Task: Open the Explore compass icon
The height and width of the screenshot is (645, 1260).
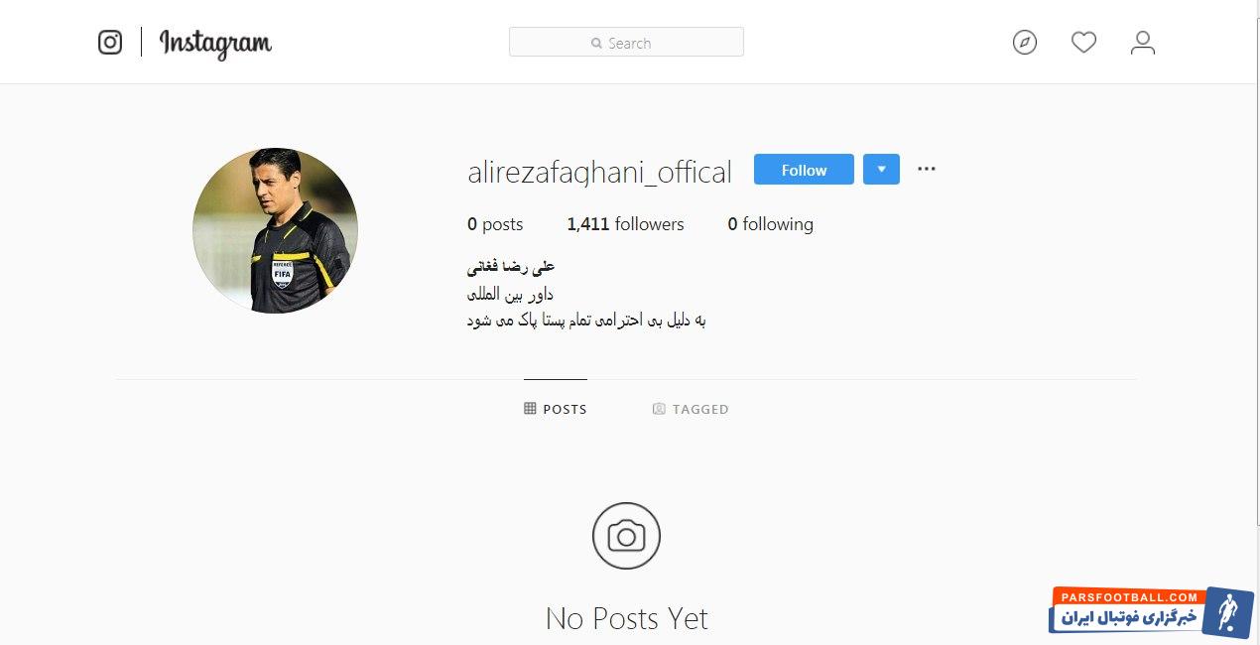Action: tap(1025, 43)
